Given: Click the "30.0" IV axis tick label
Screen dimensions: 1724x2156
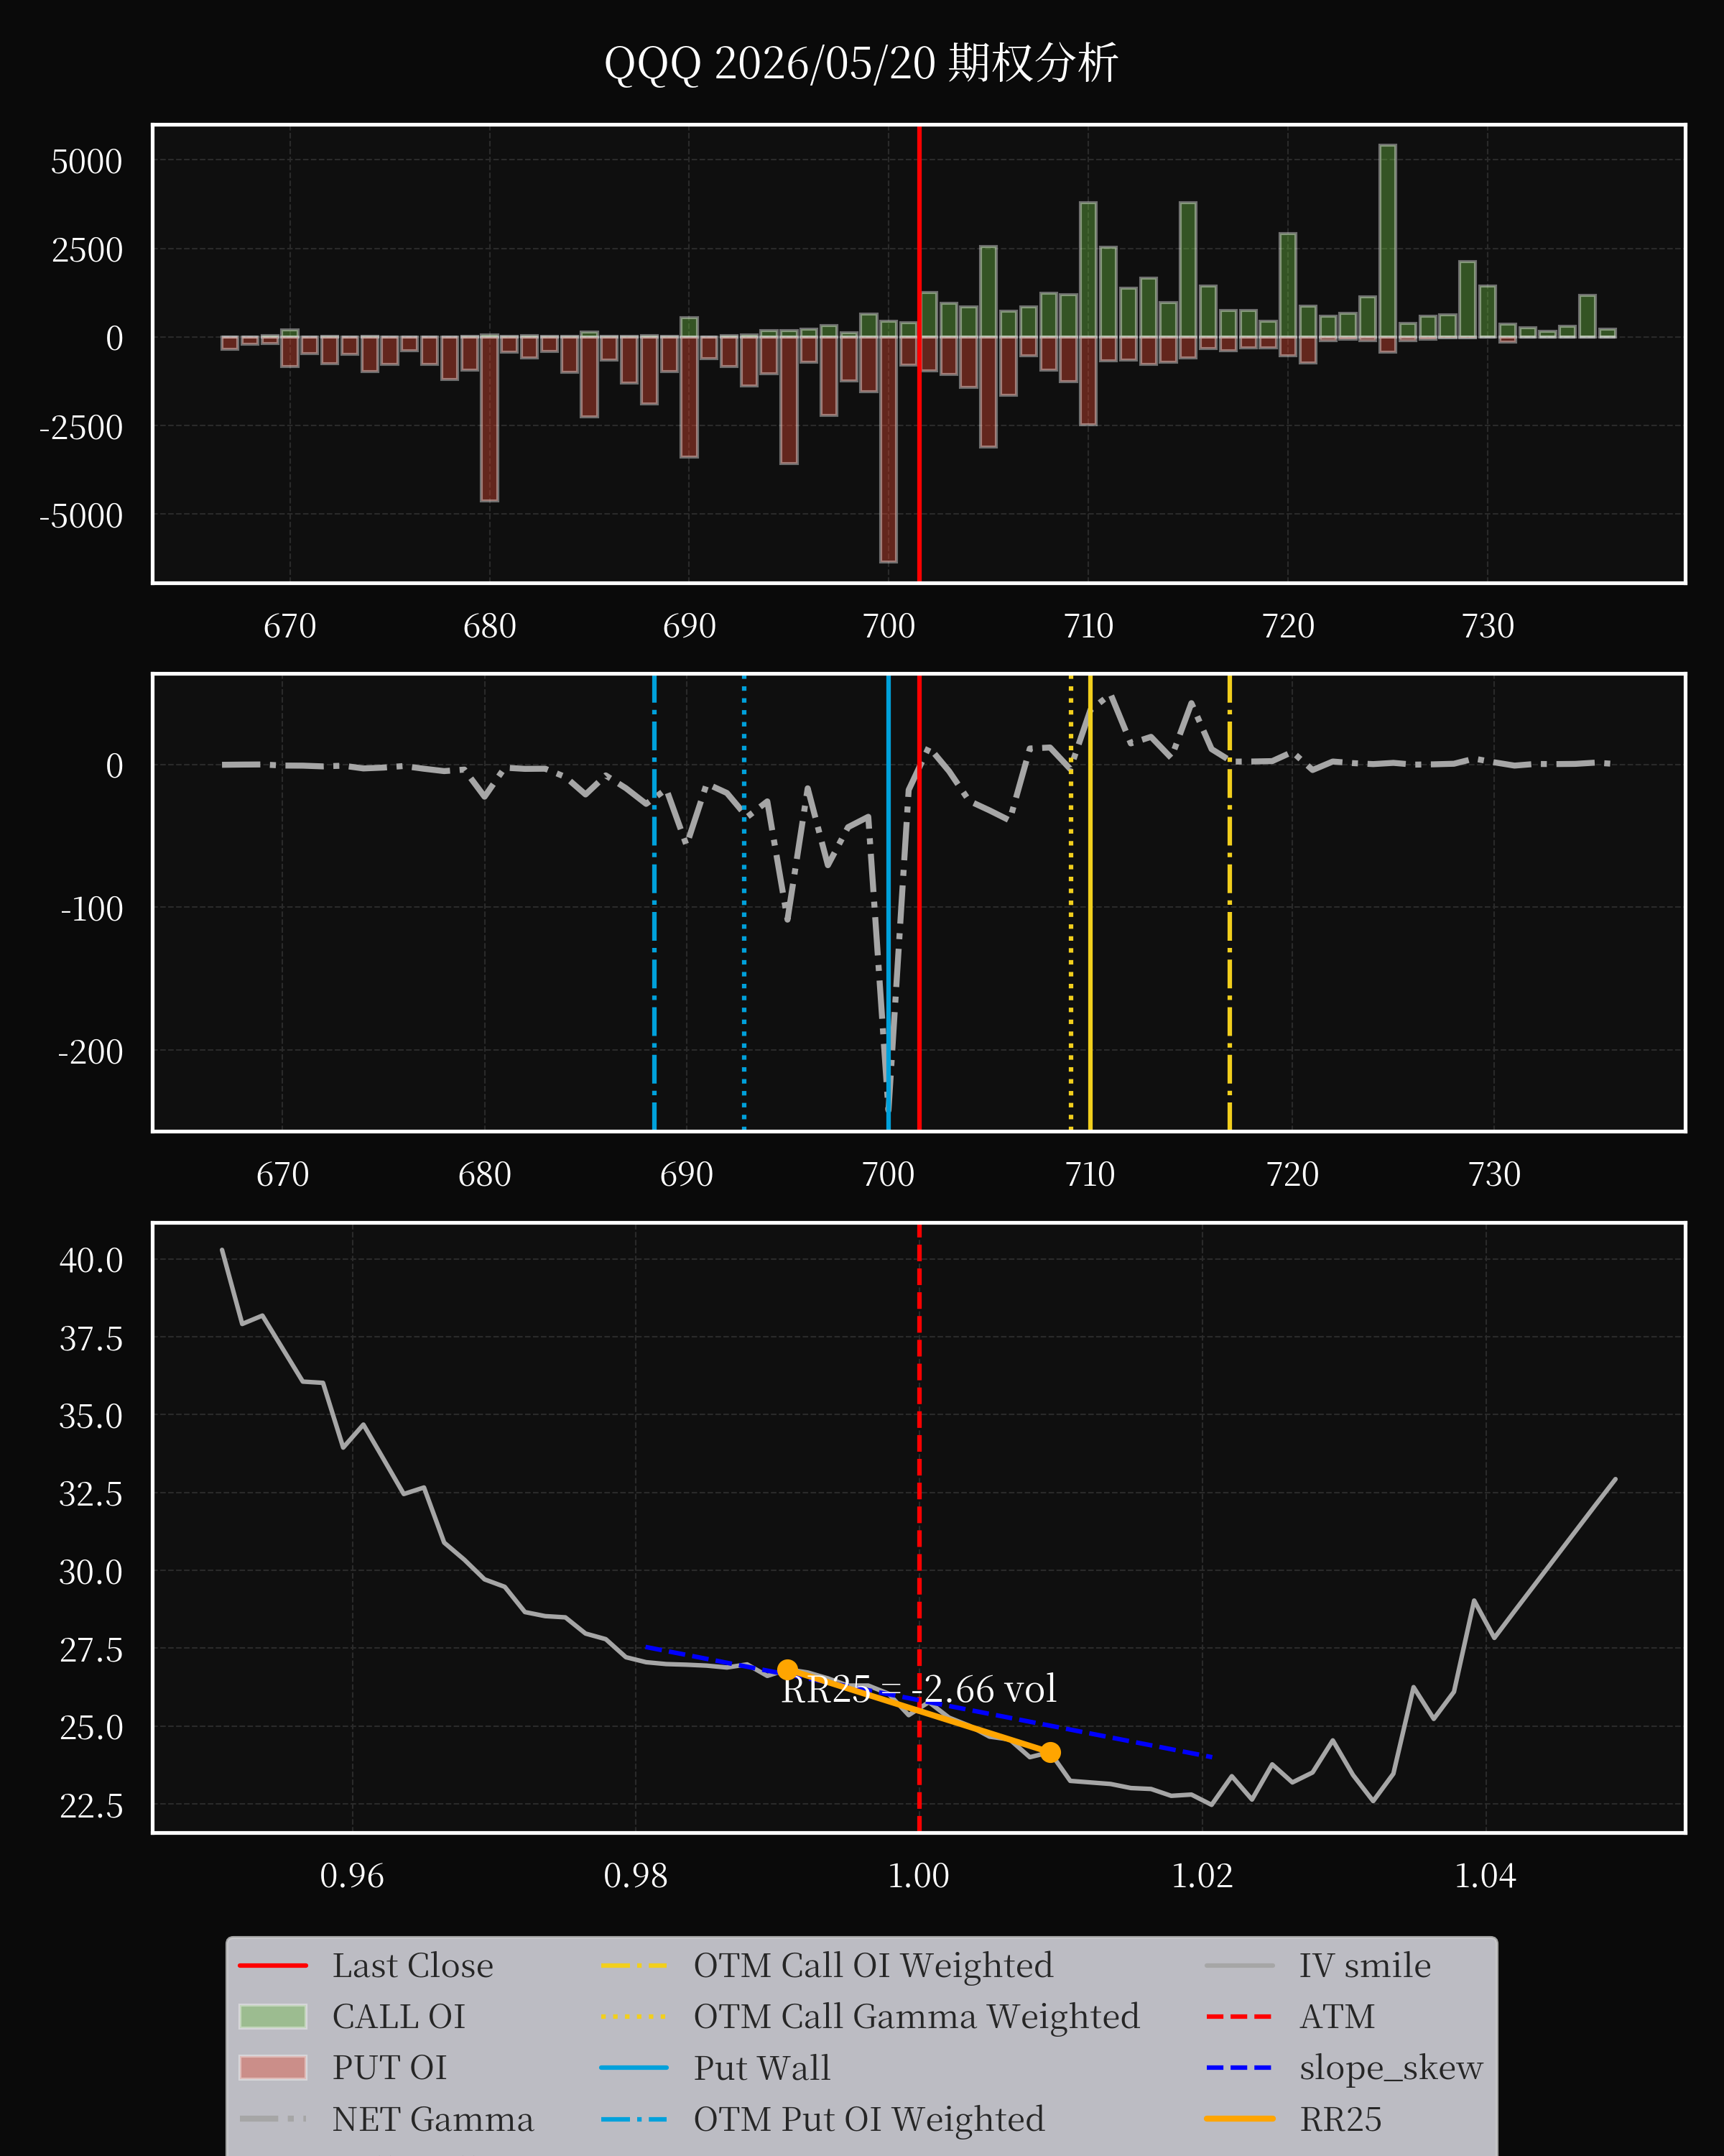Looking at the screenshot, I should (91, 1572).
